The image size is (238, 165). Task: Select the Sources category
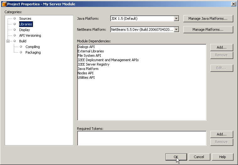(25, 19)
